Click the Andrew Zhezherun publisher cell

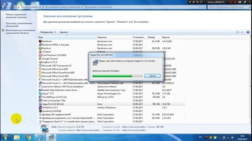[x=106, y=108]
